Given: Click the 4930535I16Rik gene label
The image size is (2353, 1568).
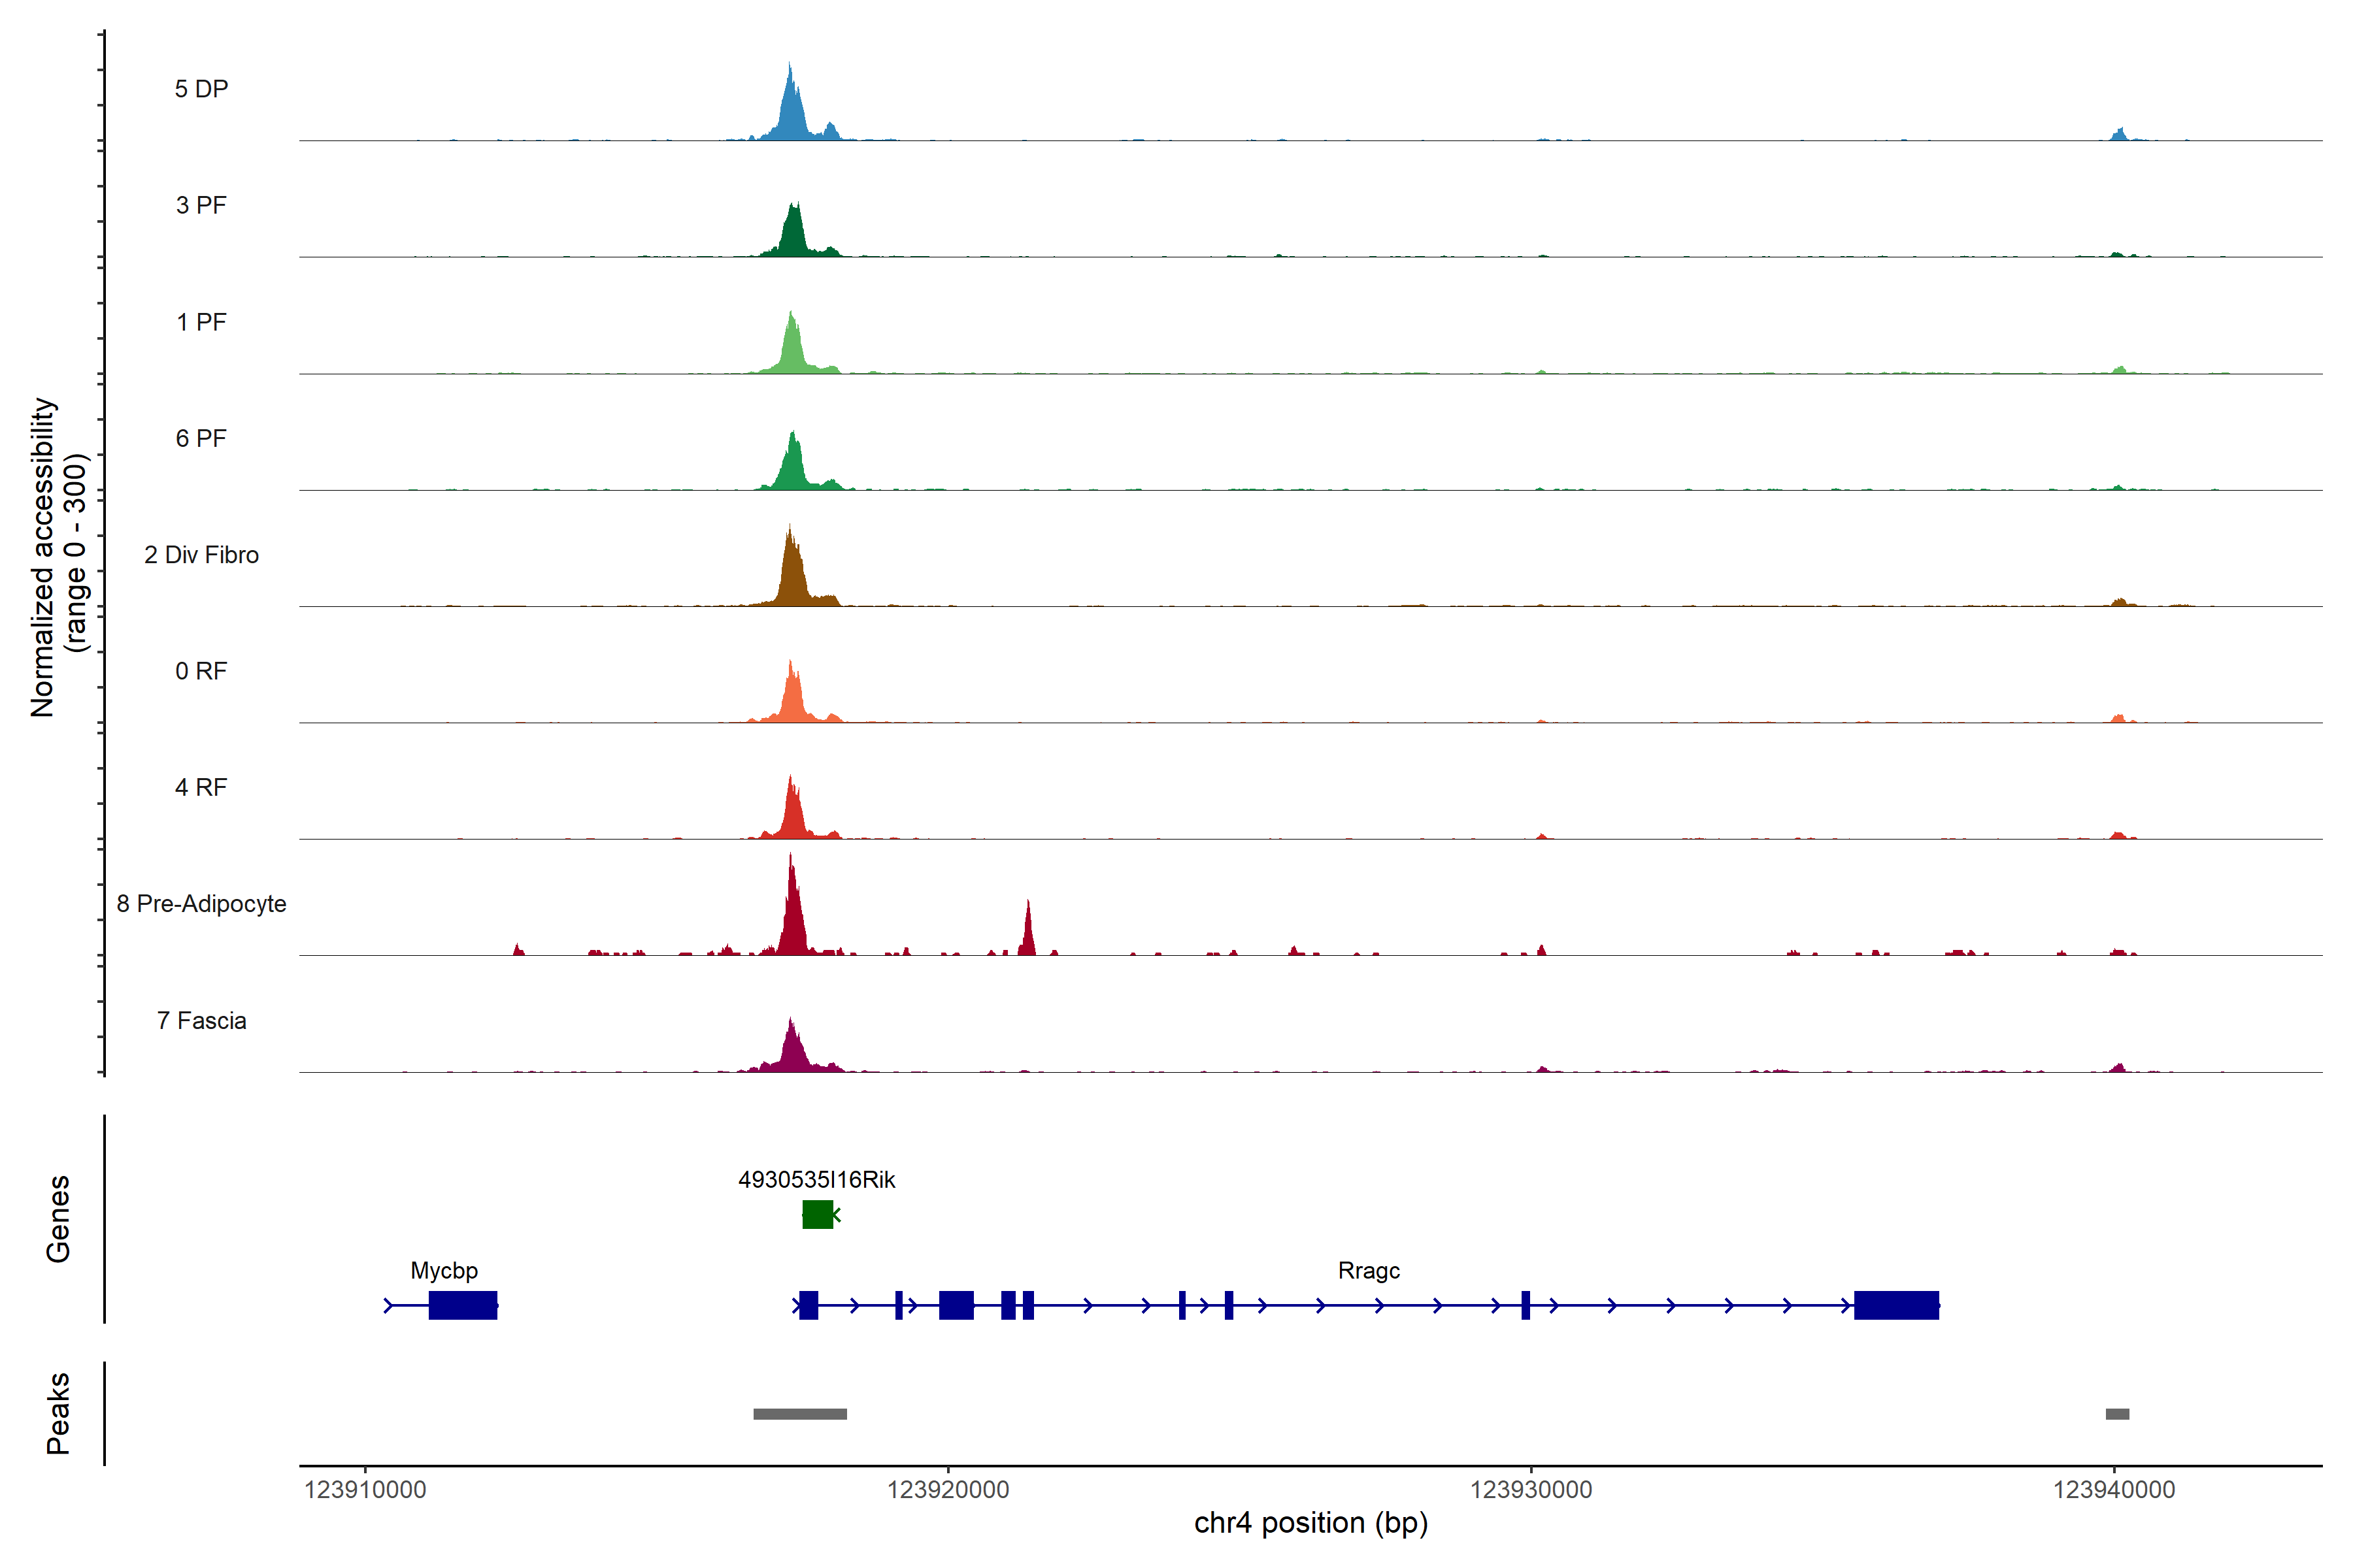Looking at the screenshot, I should pyautogui.click(x=816, y=1180).
